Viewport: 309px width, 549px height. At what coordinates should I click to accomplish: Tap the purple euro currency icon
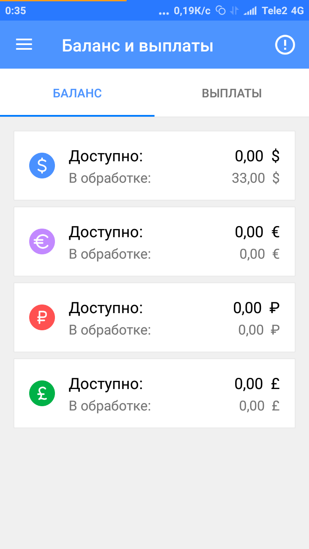click(x=42, y=241)
